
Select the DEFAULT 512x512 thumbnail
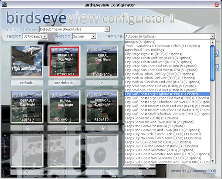click(x=27, y=107)
